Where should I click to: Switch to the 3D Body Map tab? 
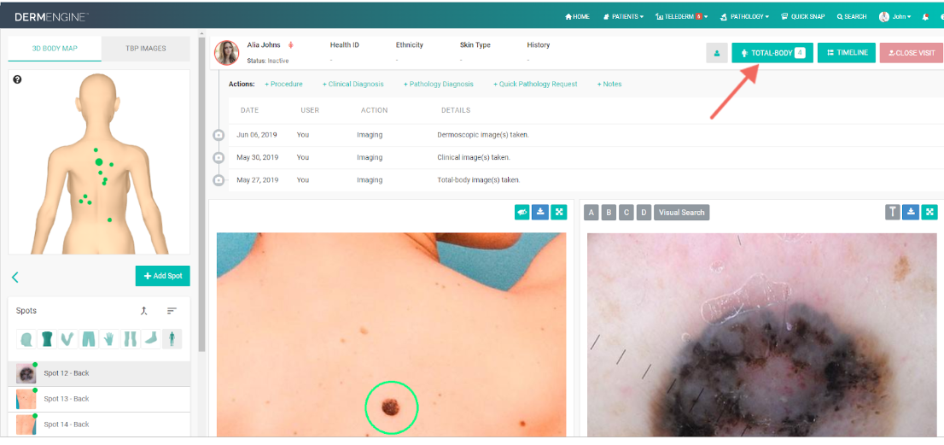(55, 48)
